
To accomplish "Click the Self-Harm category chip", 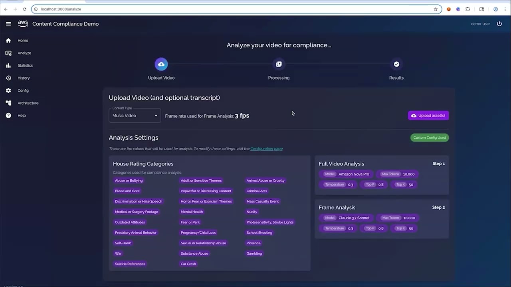I will (x=123, y=243).
